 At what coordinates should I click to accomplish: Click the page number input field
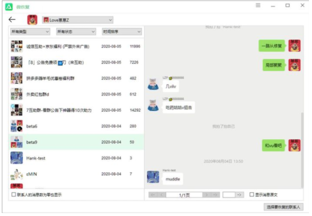click(229, 195)
